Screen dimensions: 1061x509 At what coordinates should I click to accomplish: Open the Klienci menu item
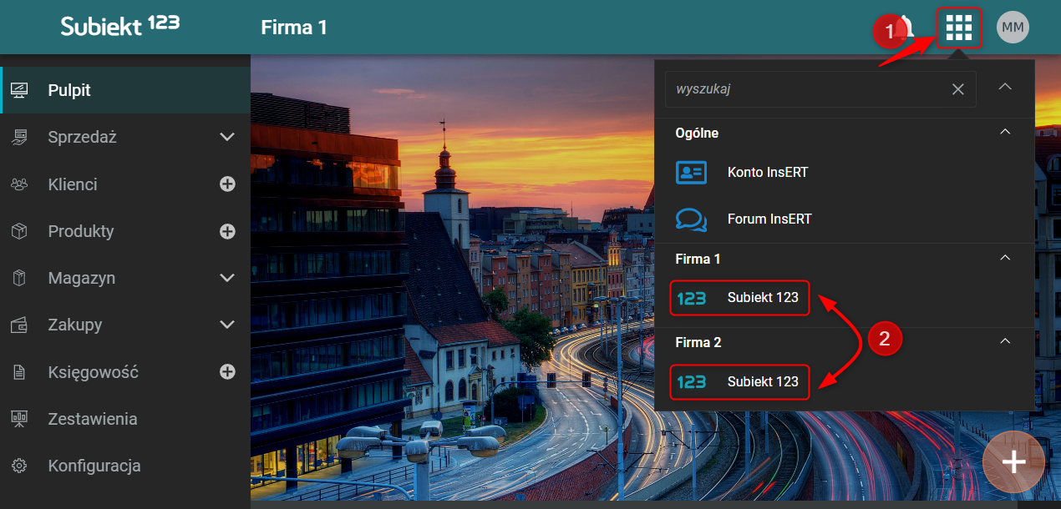125,184
